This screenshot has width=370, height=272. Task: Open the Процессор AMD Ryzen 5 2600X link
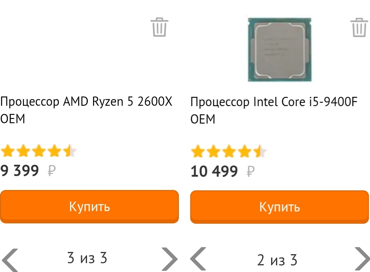[86, 110]
